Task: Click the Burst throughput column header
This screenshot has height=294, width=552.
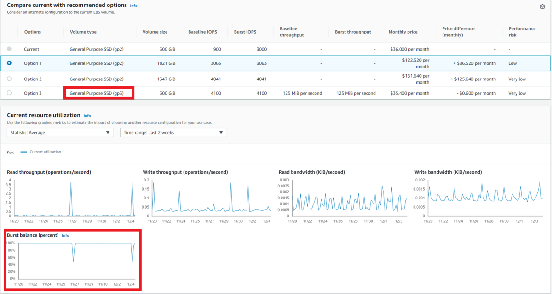Action: [353, 32]
